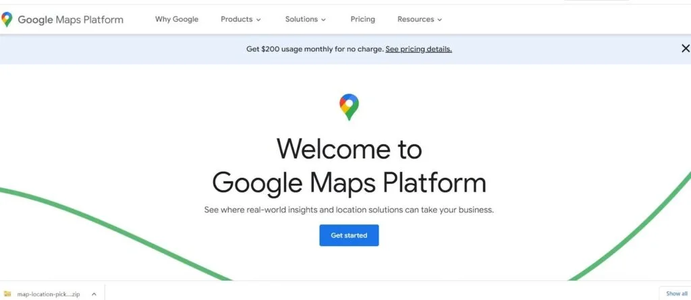Click the large Maps pin icon above the heading
Viewport: 691px width, 300px height.
pyautogui.click(x=349, y=107)
